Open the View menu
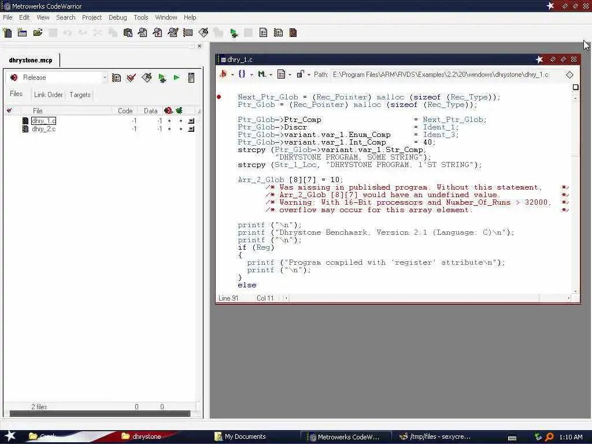Screen dimensions: 592x444 click(43, 17)
